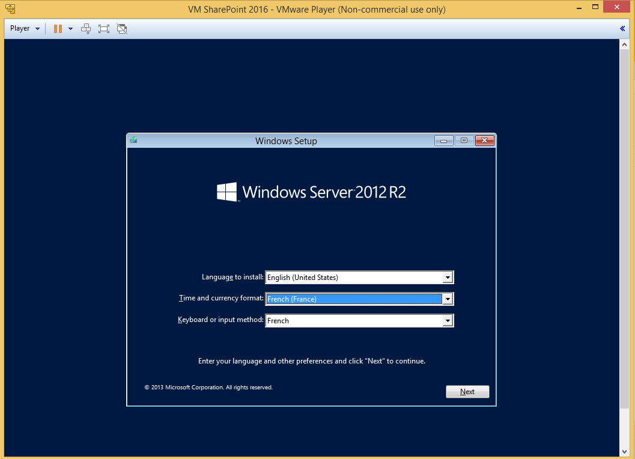
Task: Close the Windows Setup dialog
Action: (484, 141)
